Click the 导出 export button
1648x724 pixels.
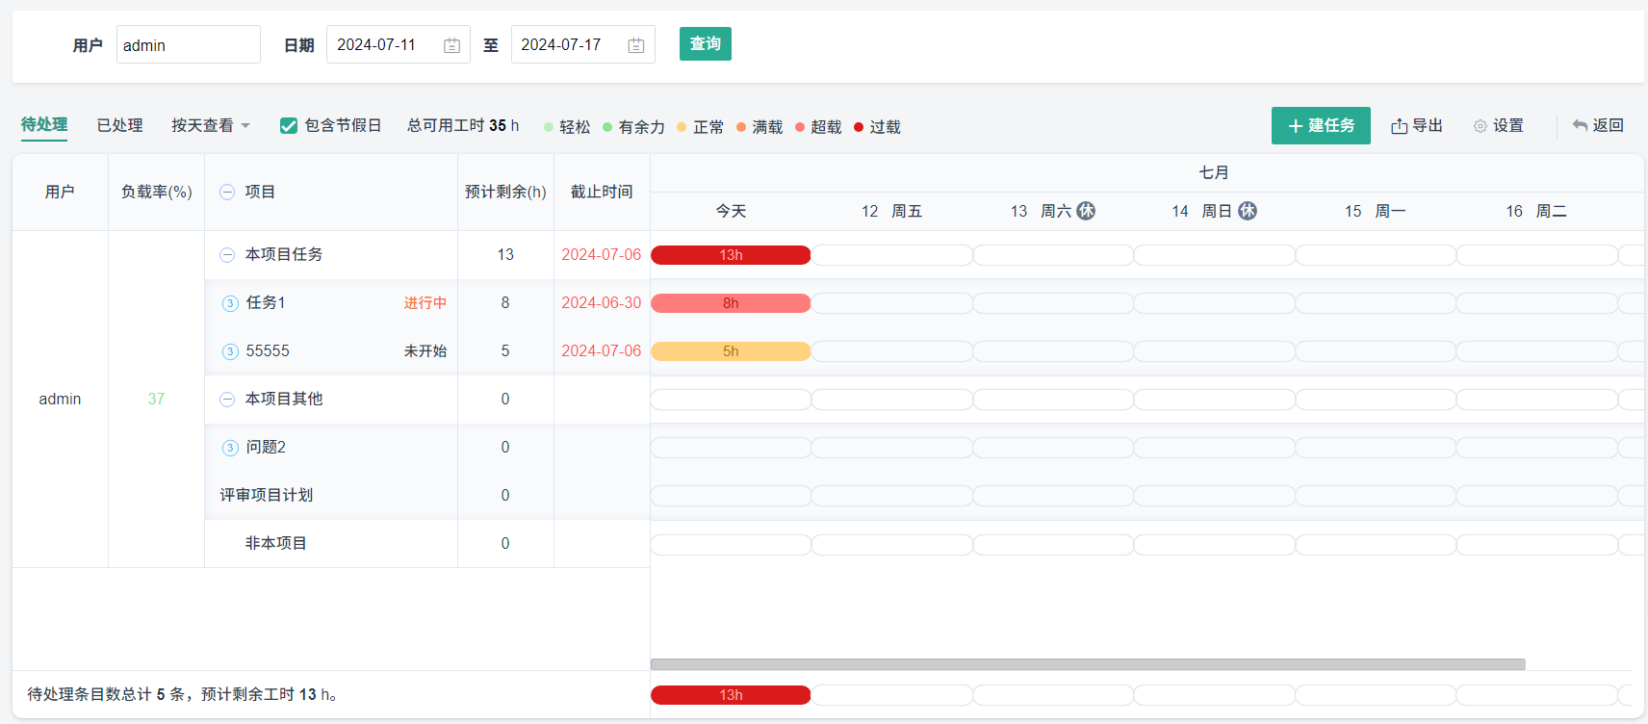1417,126
